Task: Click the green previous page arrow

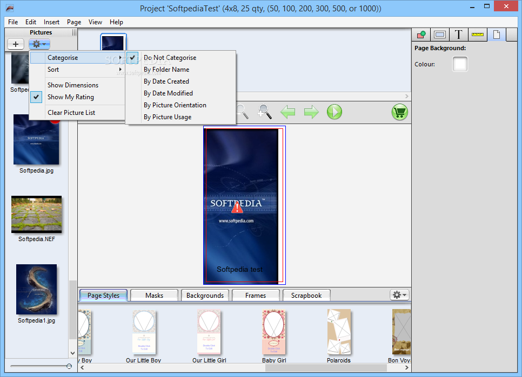Action: [x=287, y=112]
